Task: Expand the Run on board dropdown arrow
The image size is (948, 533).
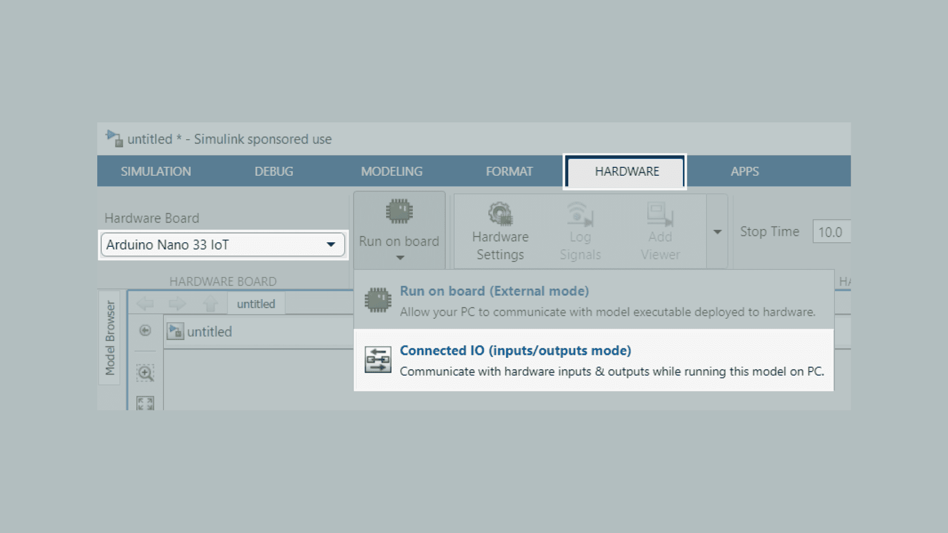Action: (x=400, y=258)
